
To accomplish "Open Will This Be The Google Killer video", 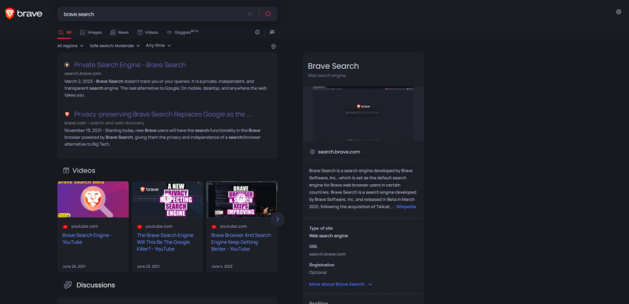I will [x=166, y=242].
